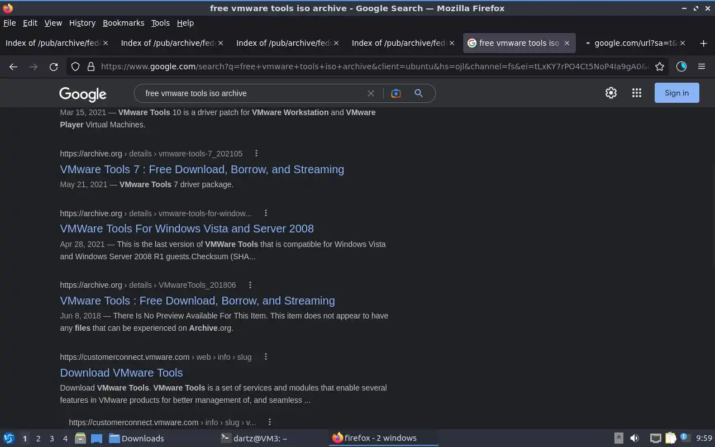Viewport: 715px width, 447px height.
Task: Open VMware Tools : Free Download link
Action: pyautogui.click(x=197, y=301)
